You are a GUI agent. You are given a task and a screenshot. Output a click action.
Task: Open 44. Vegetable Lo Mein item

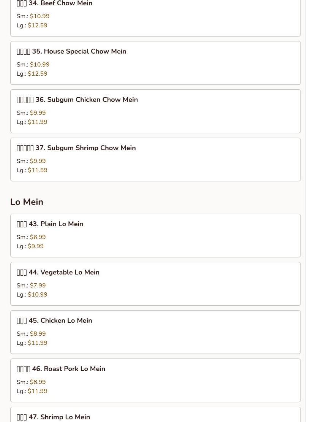click(x=155, y=284)
